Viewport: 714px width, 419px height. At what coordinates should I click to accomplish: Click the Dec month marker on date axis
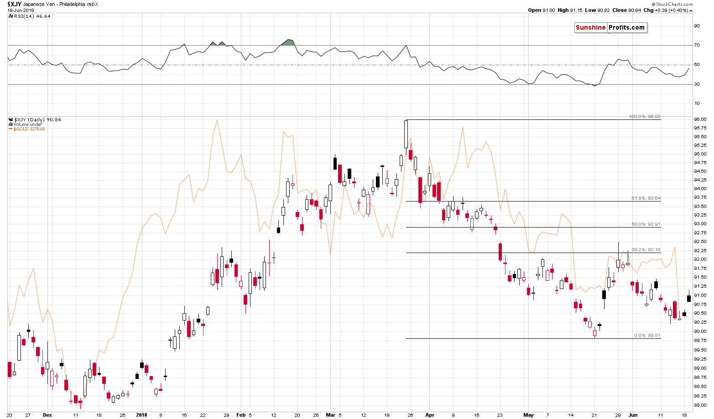pyautogui.click(x=47, y=415)
